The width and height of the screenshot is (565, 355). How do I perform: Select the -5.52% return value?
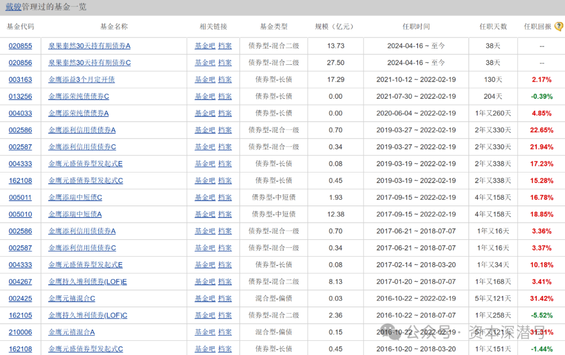click(541, 315)
